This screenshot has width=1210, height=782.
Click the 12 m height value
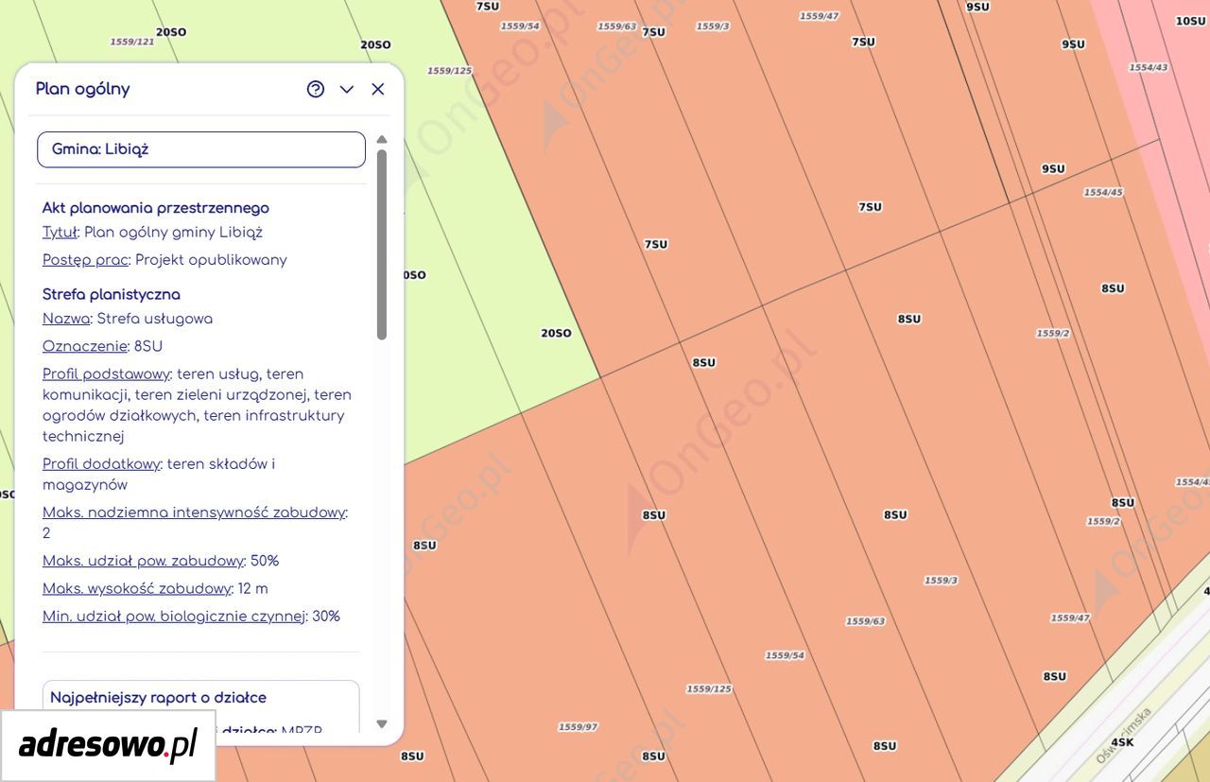pos(253,588)
